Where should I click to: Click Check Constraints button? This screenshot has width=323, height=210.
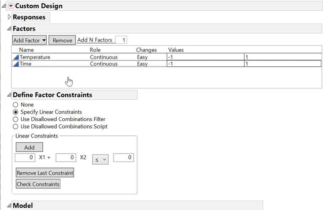pyautogui.click(x=38, y=184)
